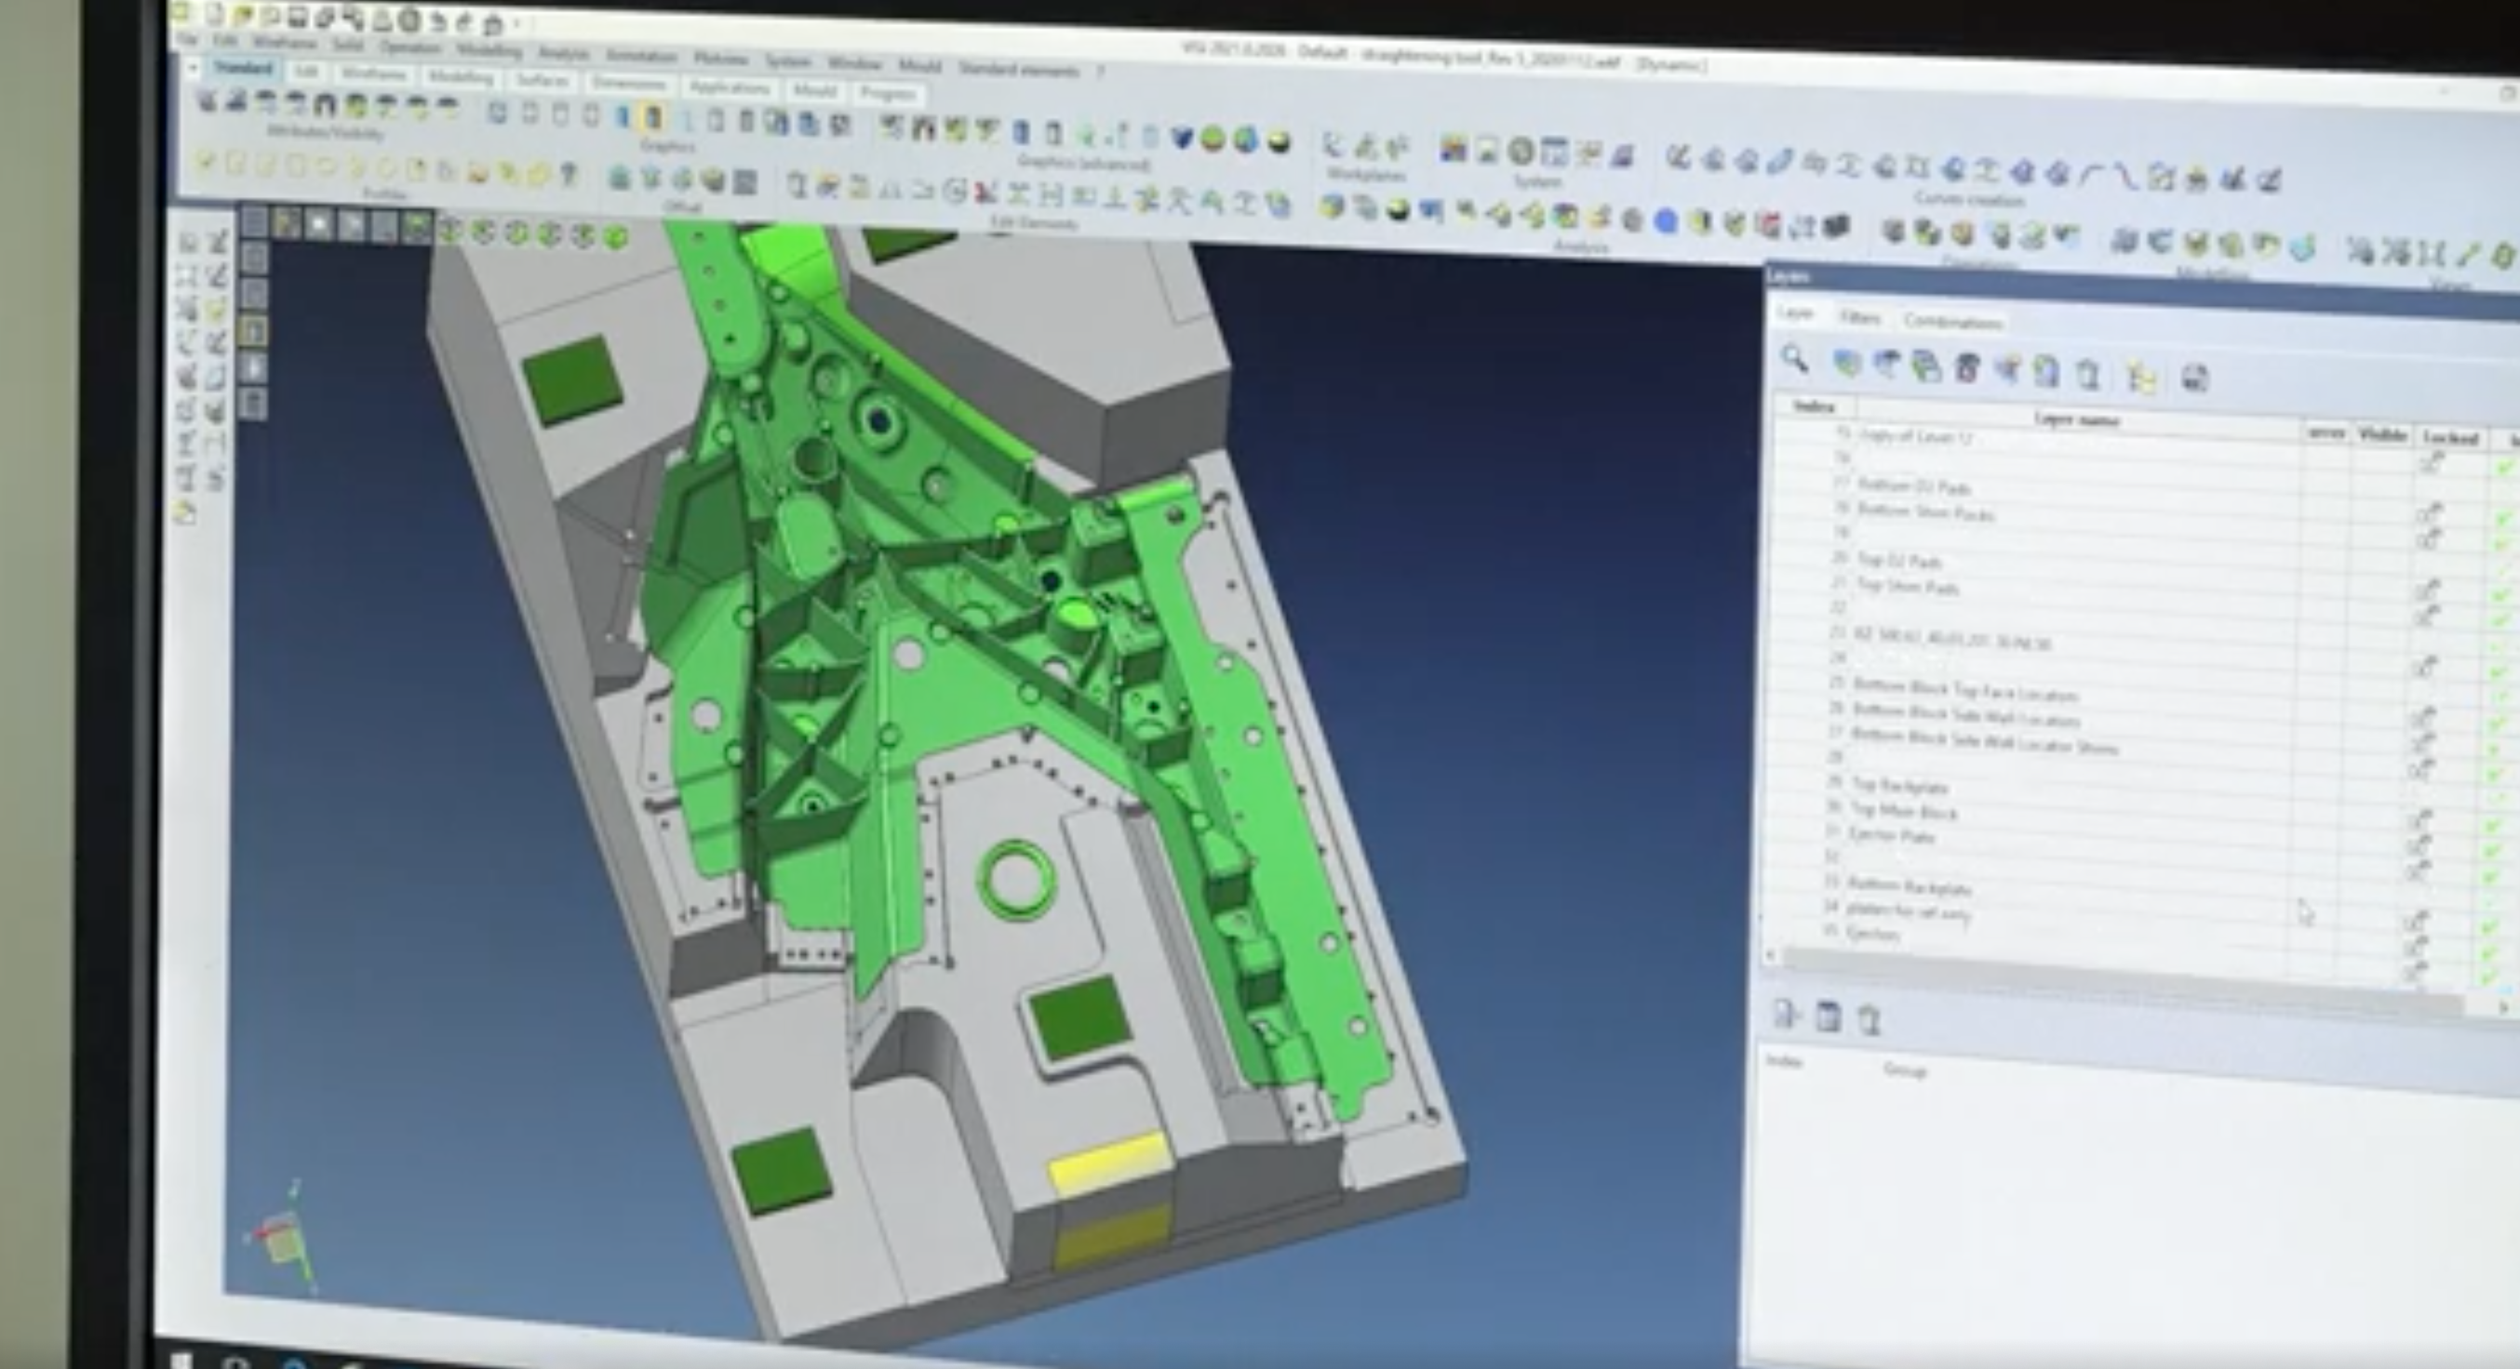The image size is (2520, 1369).
Task: Click the color palette icon in System group
Action: coord(1454,150)
